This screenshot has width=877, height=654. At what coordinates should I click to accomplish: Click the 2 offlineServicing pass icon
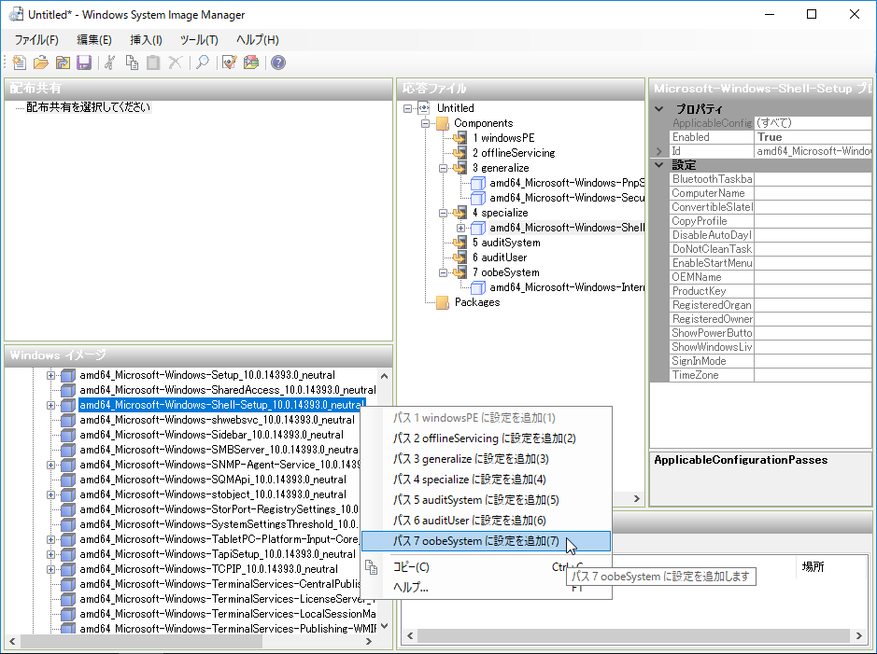[x=460, y=153]
